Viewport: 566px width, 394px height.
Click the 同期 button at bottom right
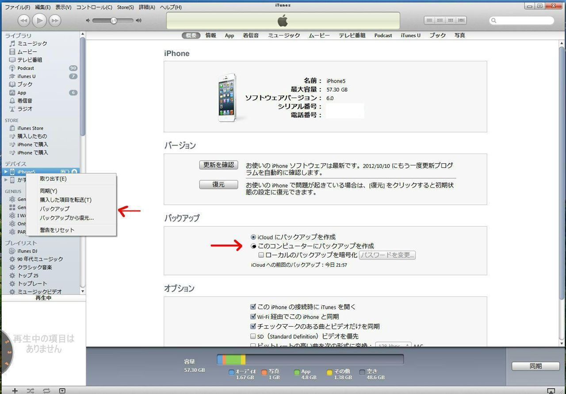[535, 366]
